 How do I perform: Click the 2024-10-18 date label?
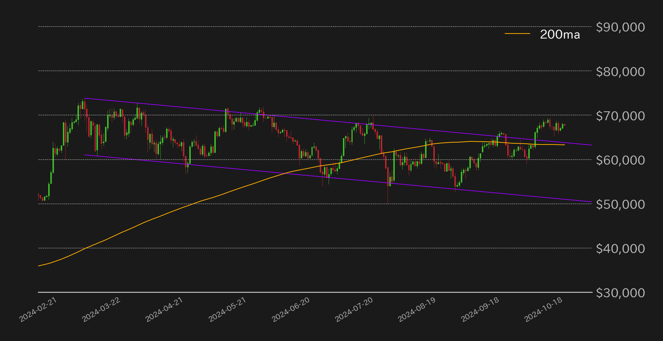pyautogui.click(x=543, y=310)
